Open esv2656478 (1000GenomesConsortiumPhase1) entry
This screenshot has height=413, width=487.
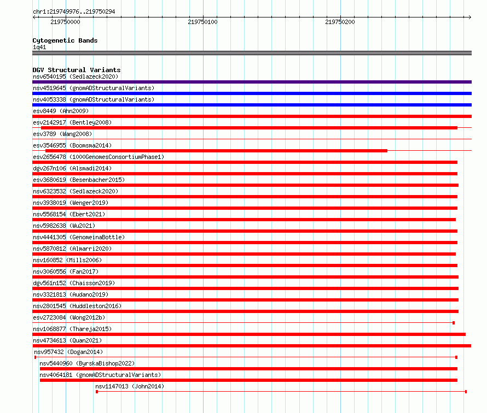pos(98,157)
